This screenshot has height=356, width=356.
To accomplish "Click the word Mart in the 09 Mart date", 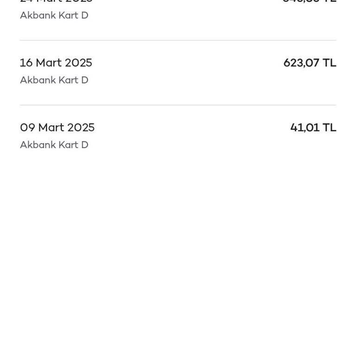I will pyautogui.click(x=51, y=128).
